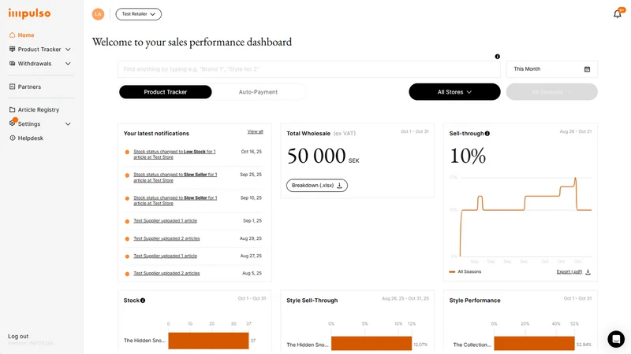Open the Aug 27 supplier upload notification
This screenshot has height=354, width=631.
[x=166, y=256]
